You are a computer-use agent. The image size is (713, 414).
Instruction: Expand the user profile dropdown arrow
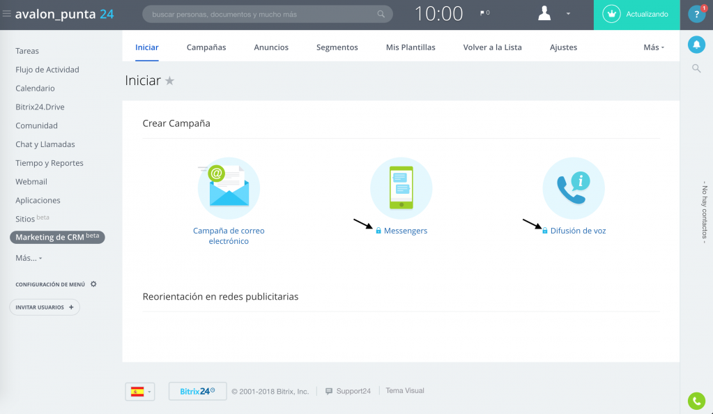[568, 14]
